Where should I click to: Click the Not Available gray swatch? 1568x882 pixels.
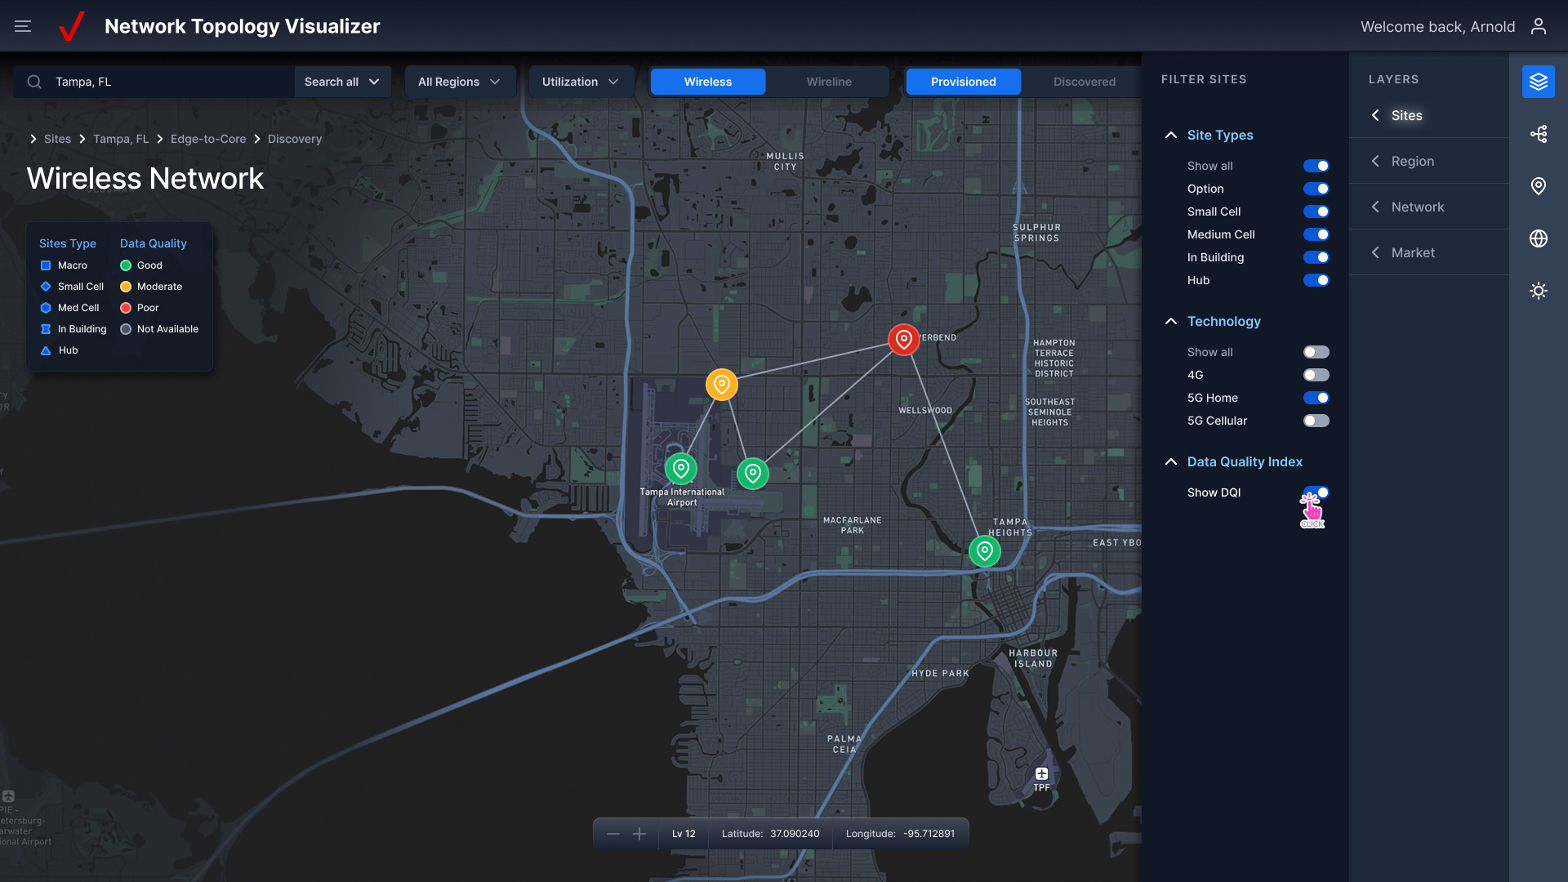[126, 329]
